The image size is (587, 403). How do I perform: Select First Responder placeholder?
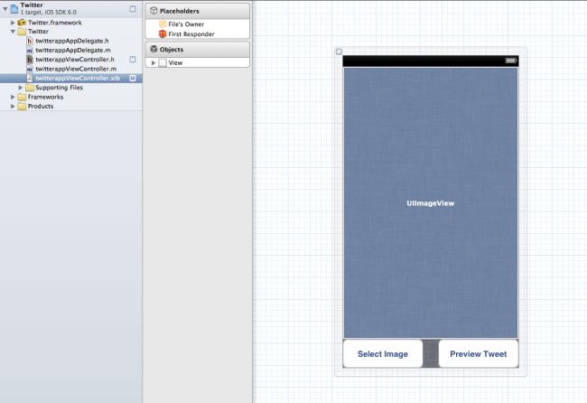tap(197, 34)
